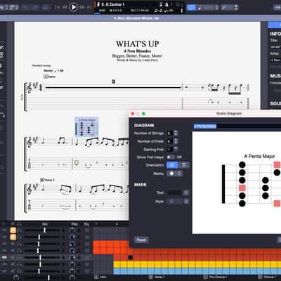281x281 pixels.
Task: Click the Intro section marker in the score
Action: pyautogui.click(x=49, y=77)
